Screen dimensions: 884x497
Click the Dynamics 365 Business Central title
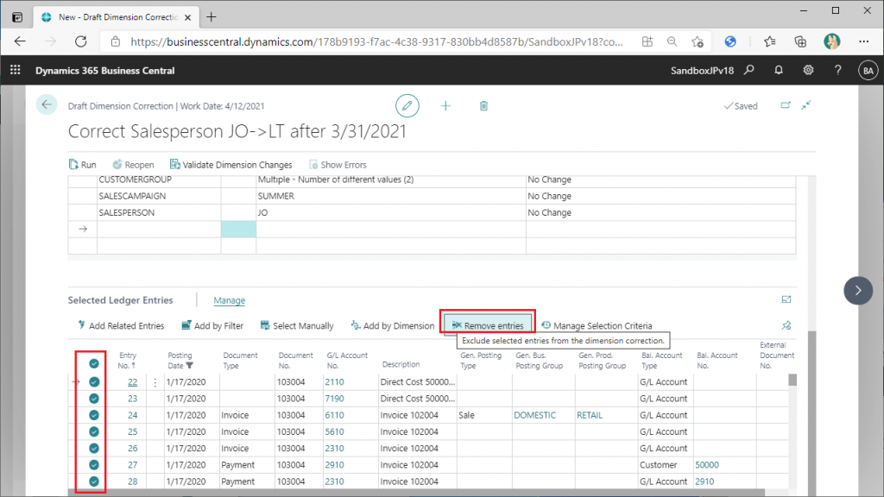(104, 71)
